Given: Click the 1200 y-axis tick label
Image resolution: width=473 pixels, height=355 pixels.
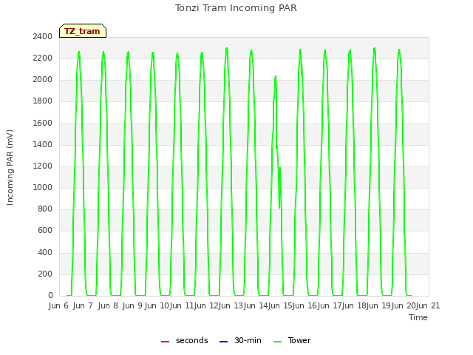Looking at the screenshot, I should pyautogui.click(x=43, y=166).
